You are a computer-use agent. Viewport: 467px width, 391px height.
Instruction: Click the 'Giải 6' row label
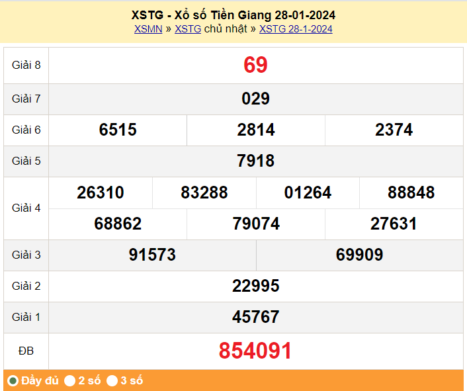click(x=26, y=130)
